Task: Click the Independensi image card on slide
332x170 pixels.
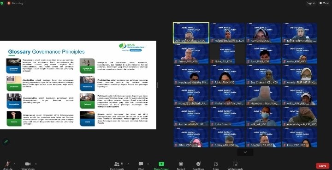Action: 14,118
